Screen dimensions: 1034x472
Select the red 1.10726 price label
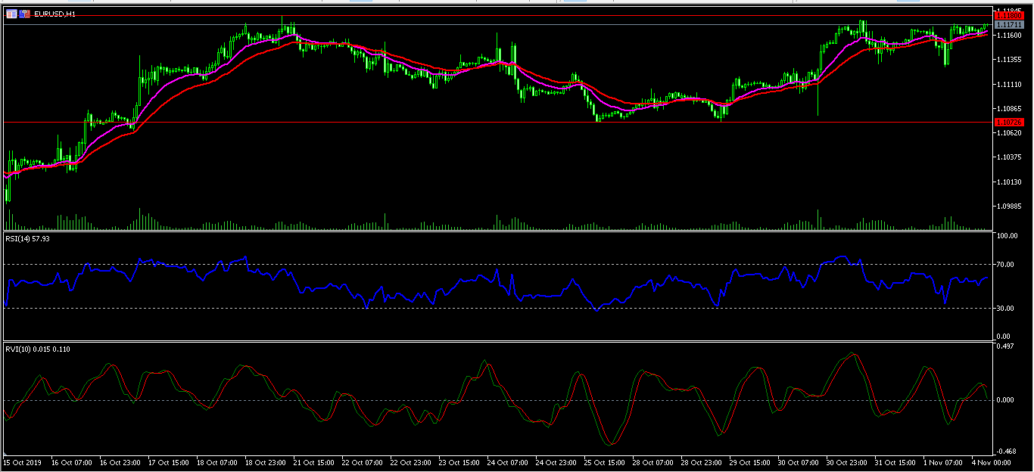(1010, 122)
